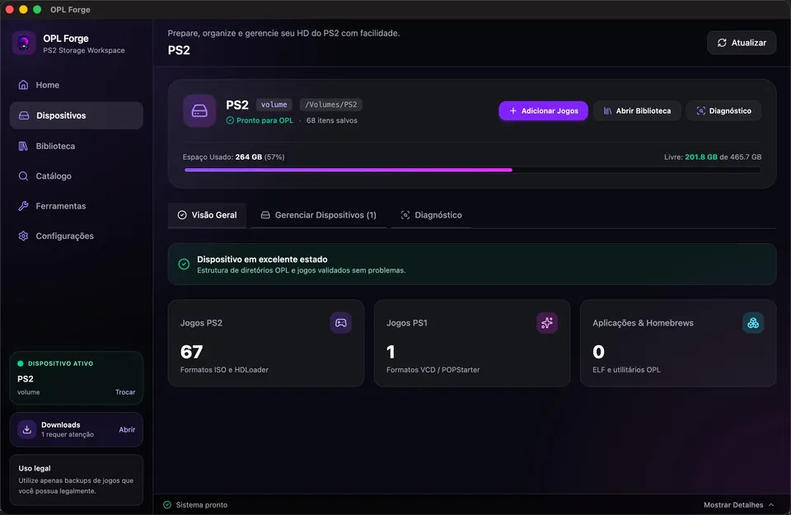This screenshot has height=515, width=791.
Task: Click the gamepad icon on Jogos PS2 card
Action: tap(341, 323)
